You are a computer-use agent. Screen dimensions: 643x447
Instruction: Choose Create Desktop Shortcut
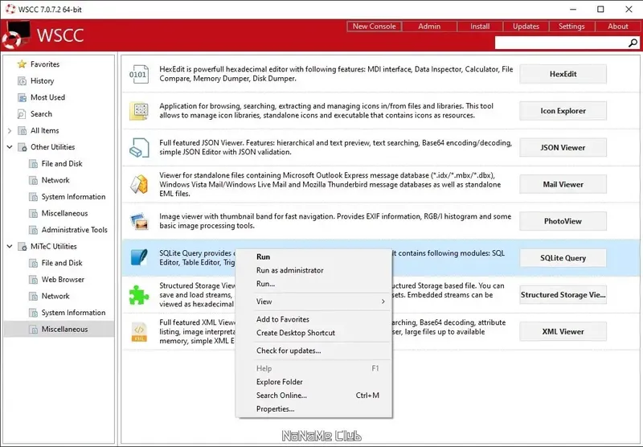313,333
